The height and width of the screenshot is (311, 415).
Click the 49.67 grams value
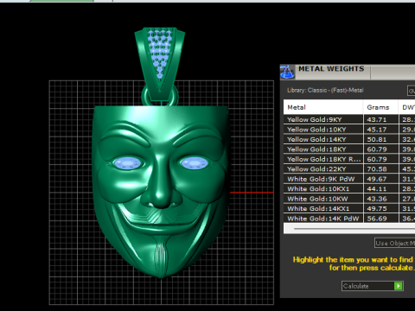[377, 179]
